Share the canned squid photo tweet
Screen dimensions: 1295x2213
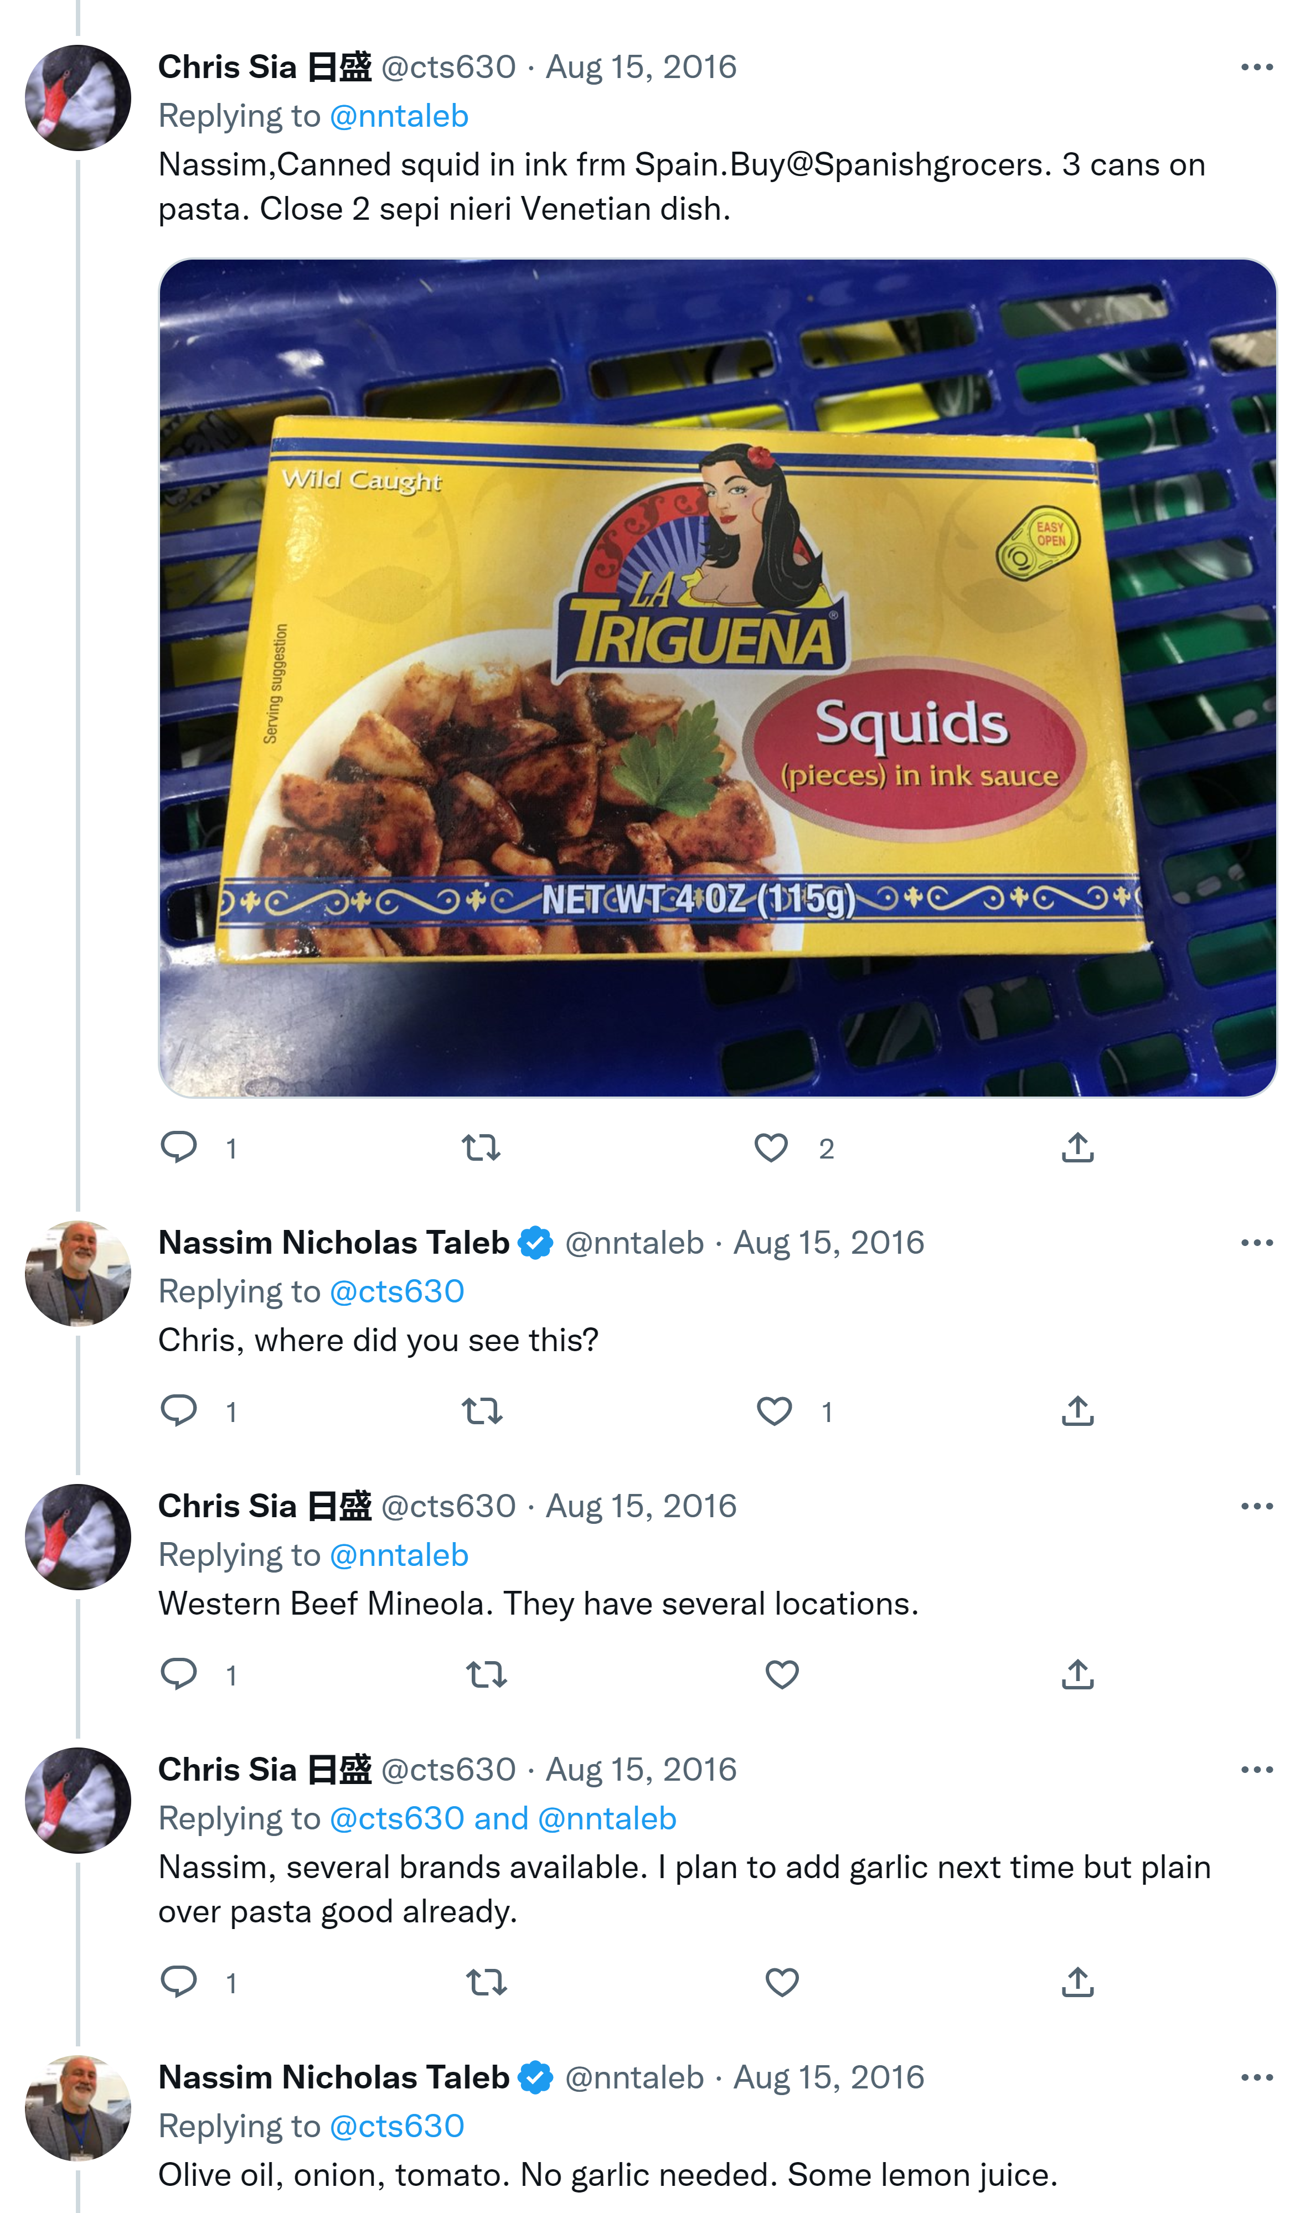pyautogui.click(x=1077, y=1148)
